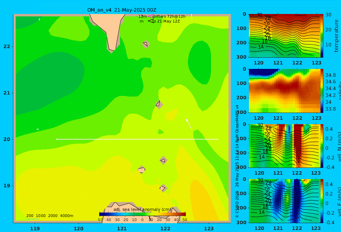Screen dimensions: 341x232
Task: Click longitude label 119 on the main map
Action: click(35, 229)
